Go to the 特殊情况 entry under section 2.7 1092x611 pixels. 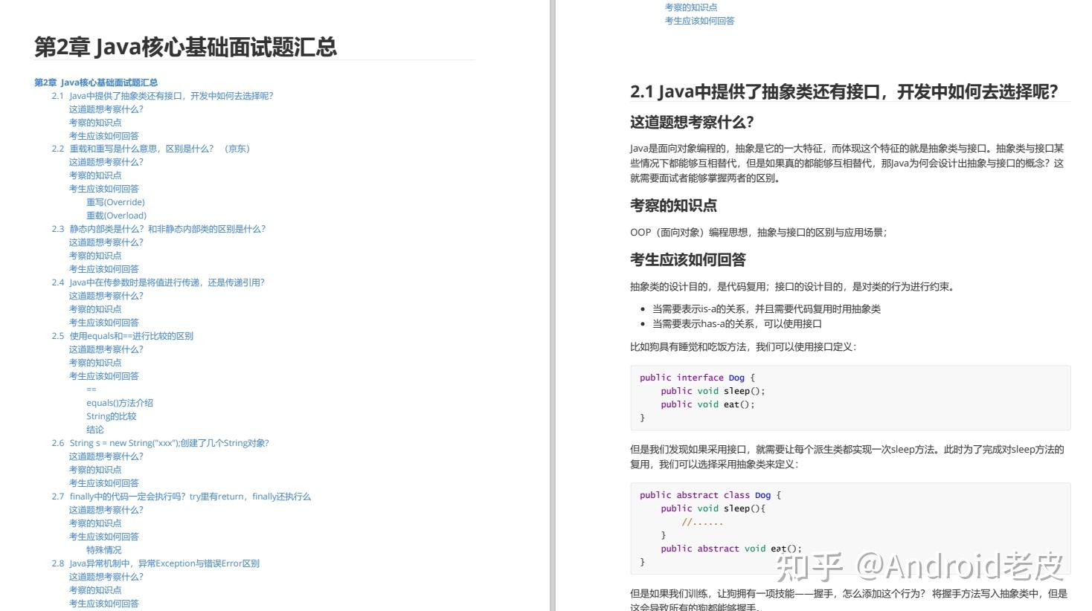pos(103,550)
